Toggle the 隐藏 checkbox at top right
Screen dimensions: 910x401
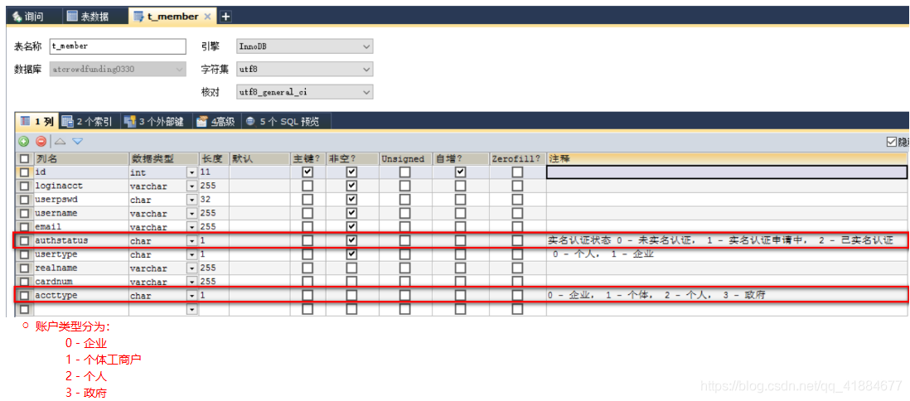click(x=891, y=143)
